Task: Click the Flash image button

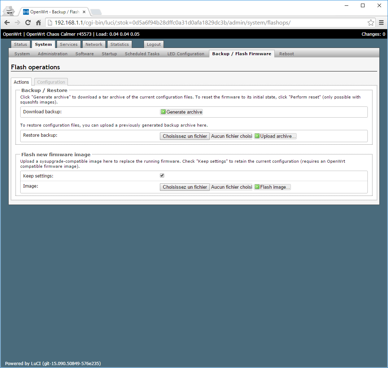Action: click(x=272, y=187)
